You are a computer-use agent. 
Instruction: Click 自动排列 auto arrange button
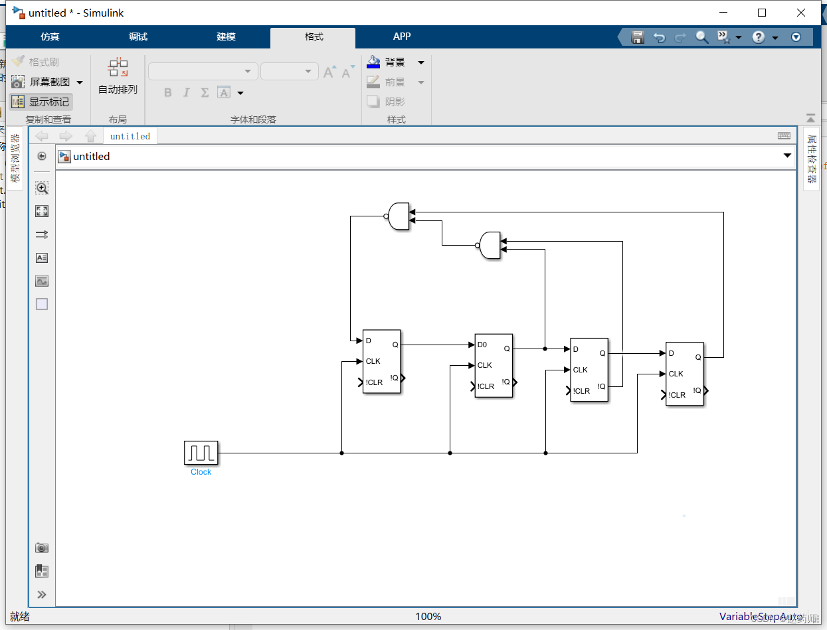(118, 76)
